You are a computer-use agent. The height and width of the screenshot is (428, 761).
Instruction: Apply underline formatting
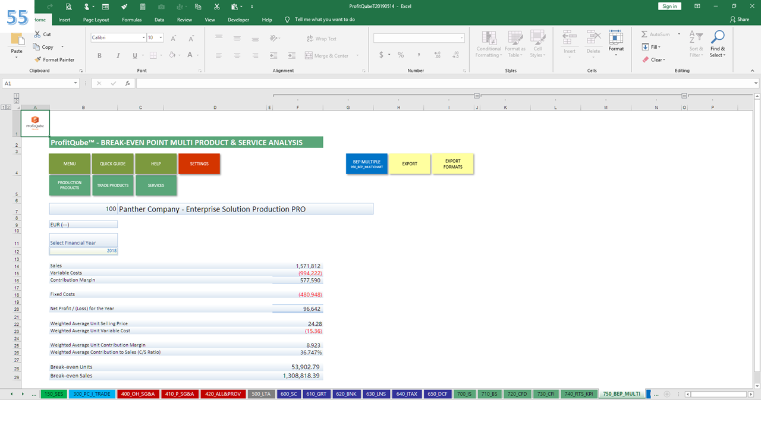[x=135, y=55]
